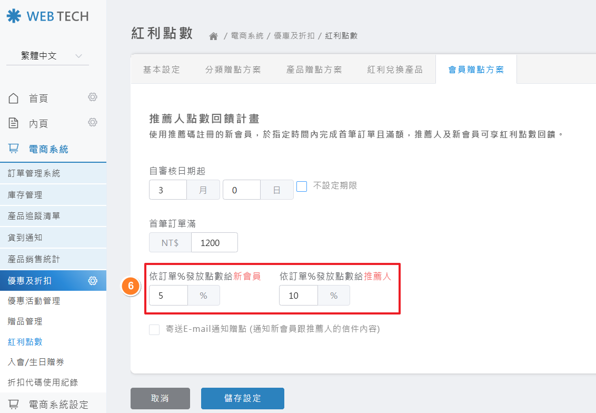Collapse the 電商系統 sidebar section
Screen dimensions: 596x413
click(x=48, y=150)
